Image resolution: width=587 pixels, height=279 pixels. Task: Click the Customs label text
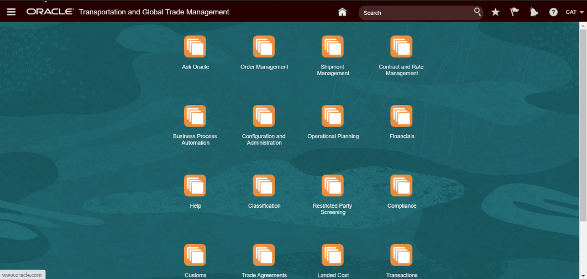click(x=196, y=275)
